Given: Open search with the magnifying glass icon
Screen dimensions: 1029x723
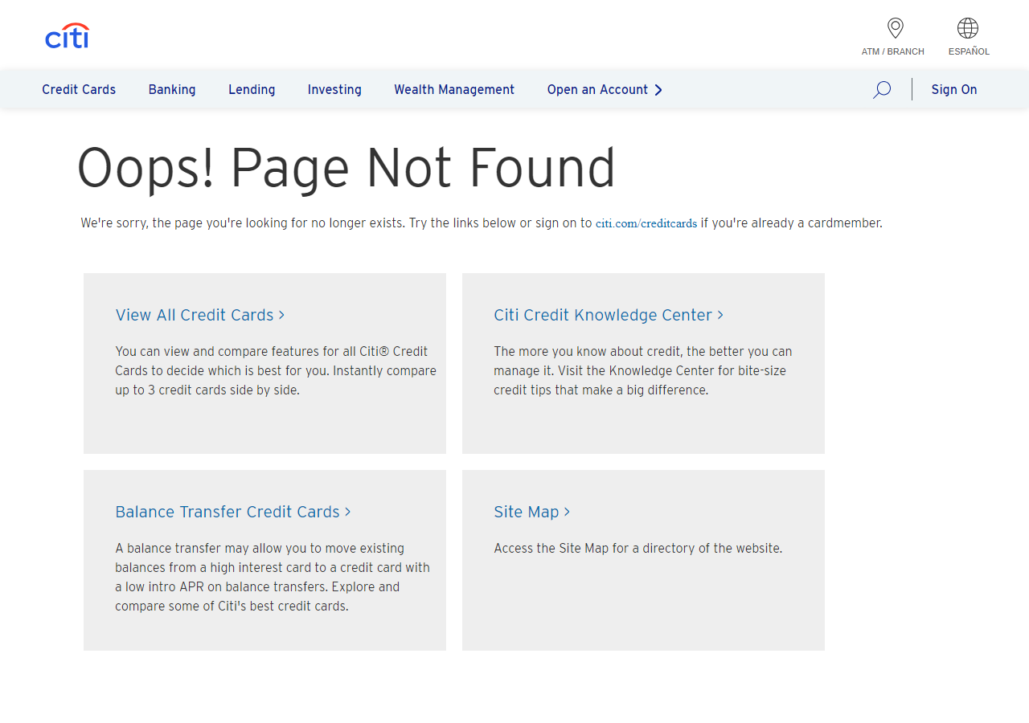Looking at the screenshot, I should [x=882, y=89].
